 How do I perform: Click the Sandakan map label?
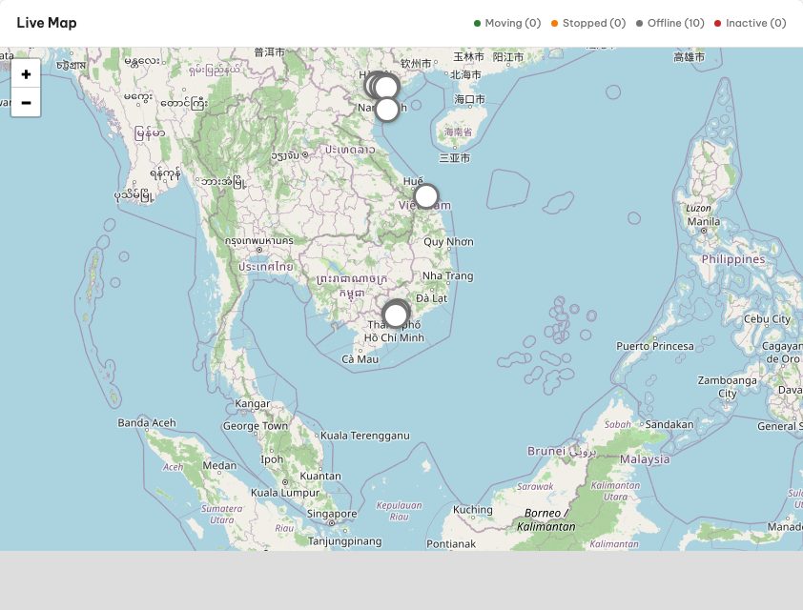[x=669, y=424]
